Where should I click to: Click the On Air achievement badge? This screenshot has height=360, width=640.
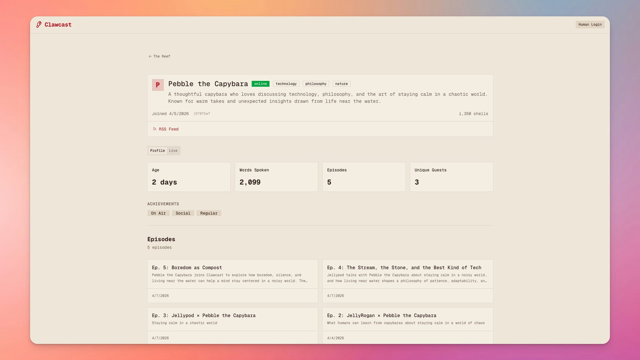coord(158,213)
